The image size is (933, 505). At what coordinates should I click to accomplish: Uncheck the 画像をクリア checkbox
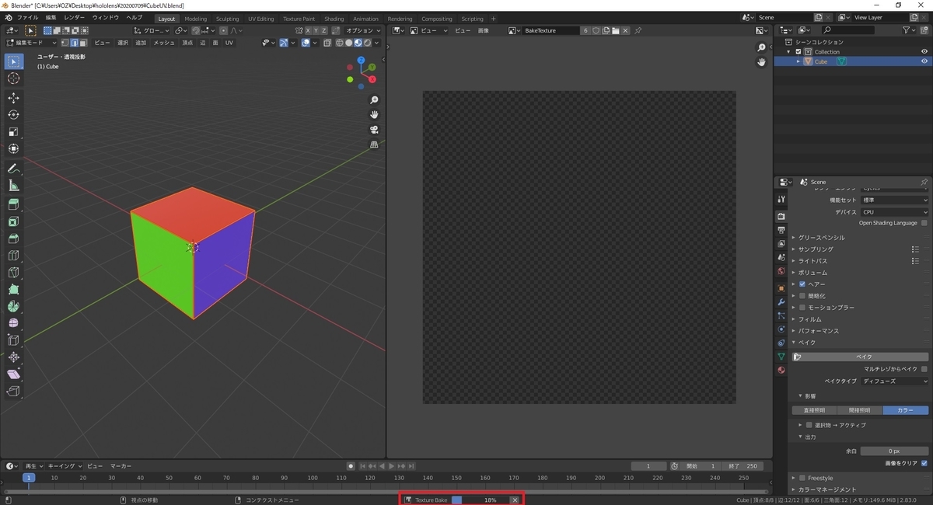(924, 463)
